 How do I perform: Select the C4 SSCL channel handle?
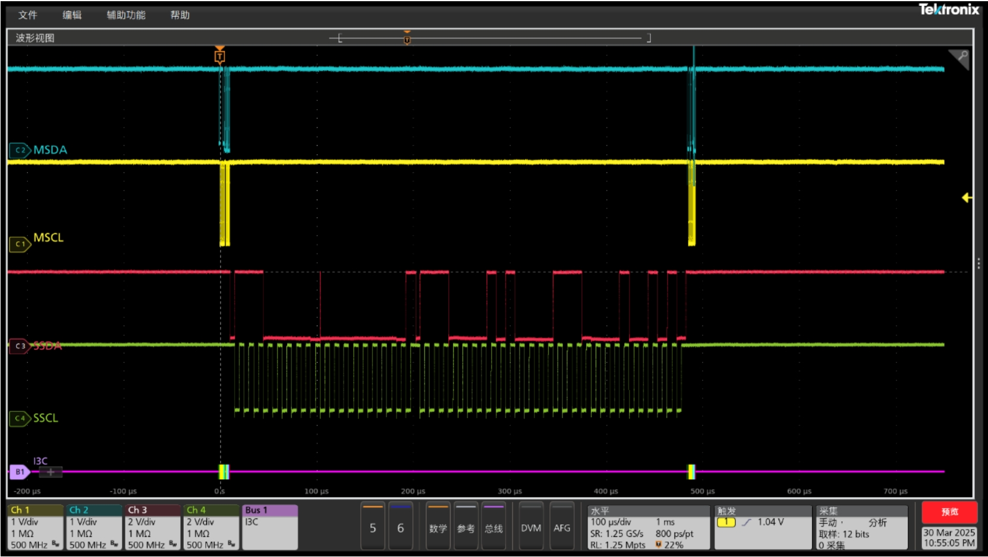(x=20, y=418)
